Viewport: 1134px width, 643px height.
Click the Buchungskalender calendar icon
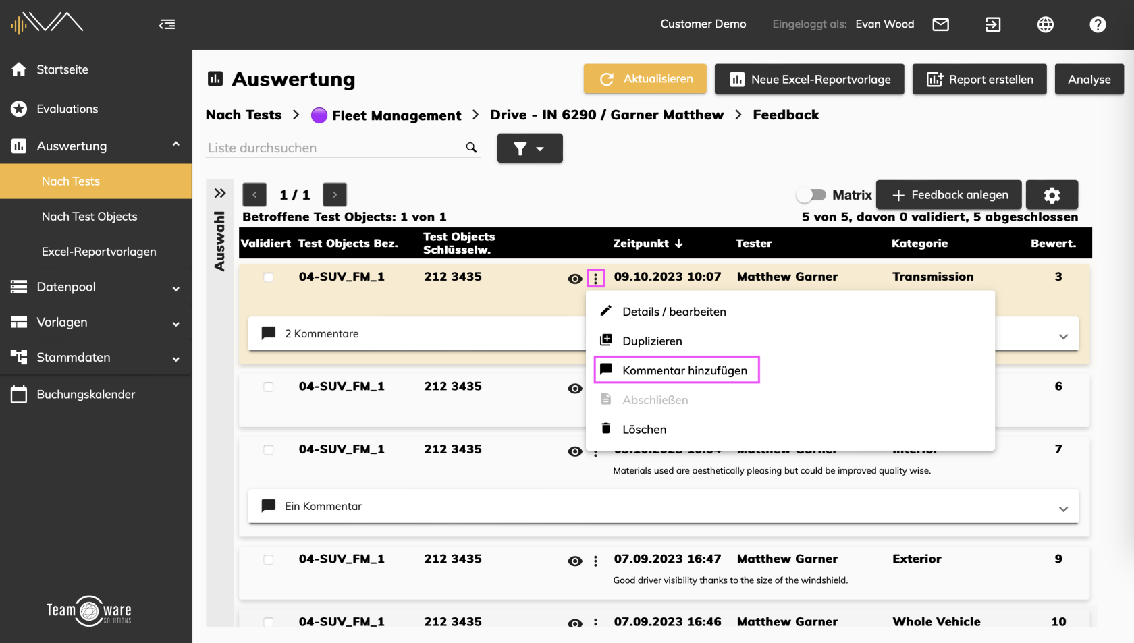(x=19, y=394)
